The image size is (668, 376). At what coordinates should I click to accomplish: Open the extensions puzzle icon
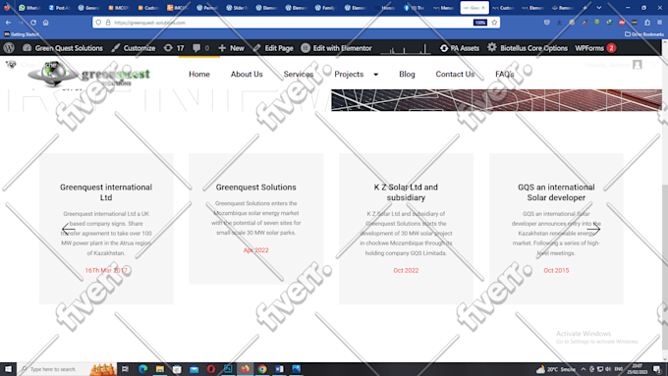click(647, 23)
